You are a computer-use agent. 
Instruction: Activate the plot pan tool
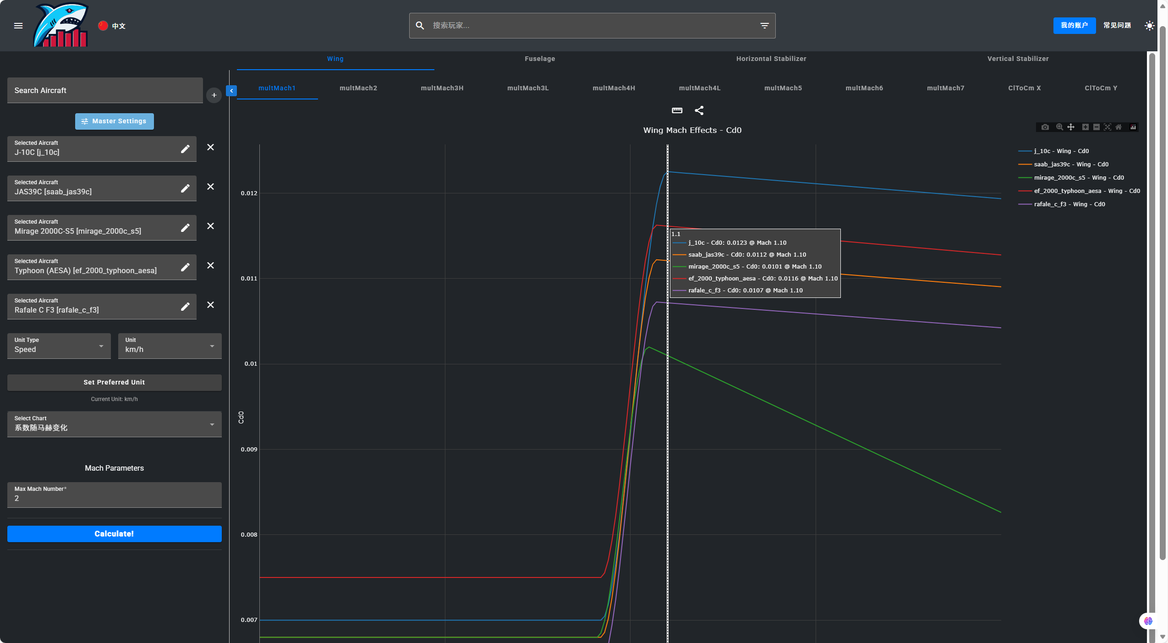[1071, 127]
